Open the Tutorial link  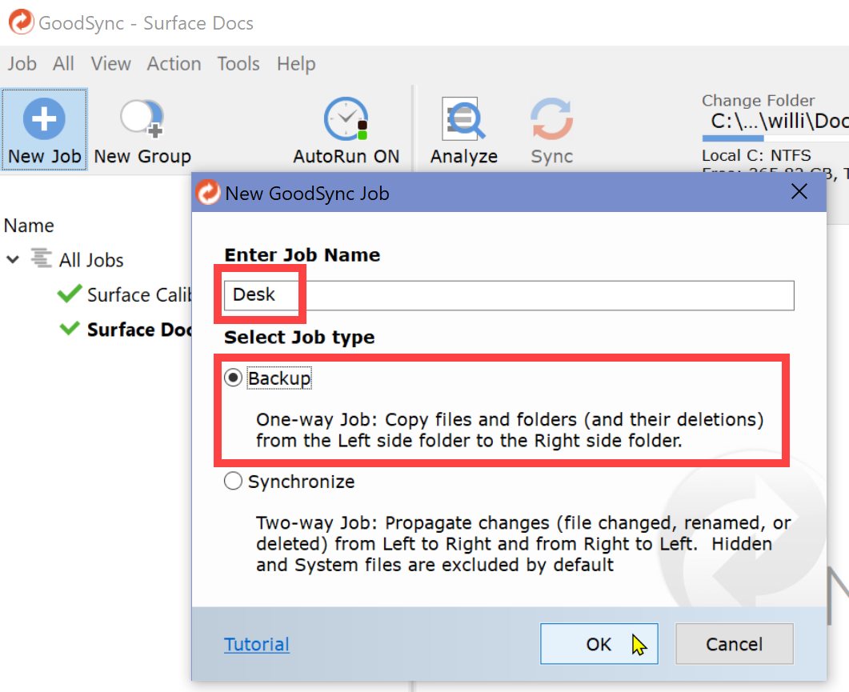coord(257,644)
